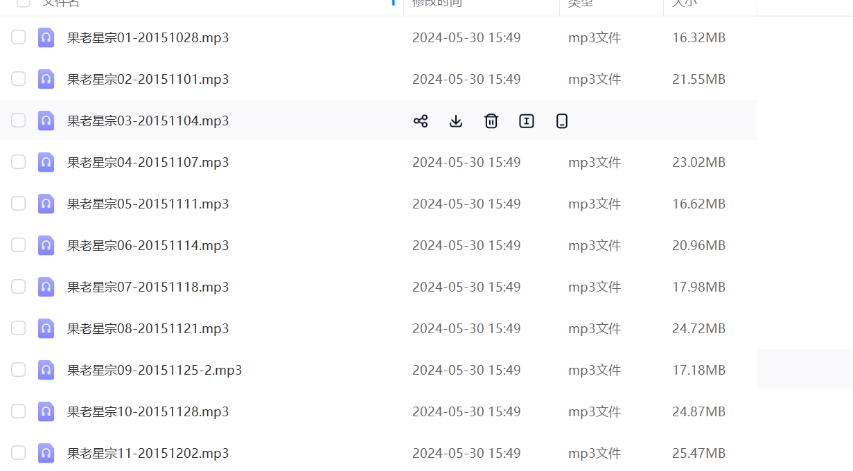The image size is (853, 471).
Task: Click share icon for 果老星宗03 file
Action: [x=421, y=121]
